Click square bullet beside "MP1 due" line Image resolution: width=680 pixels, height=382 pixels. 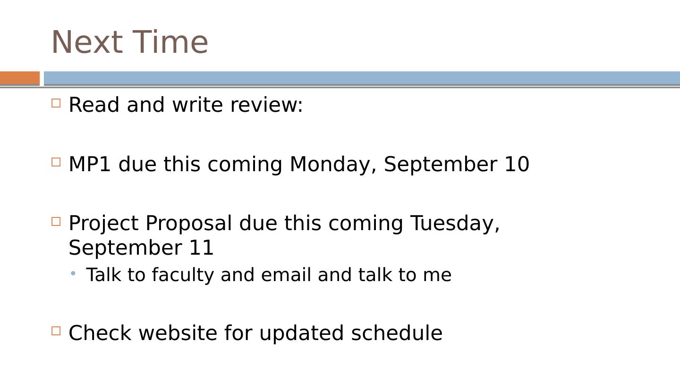[x=56, y=162]
